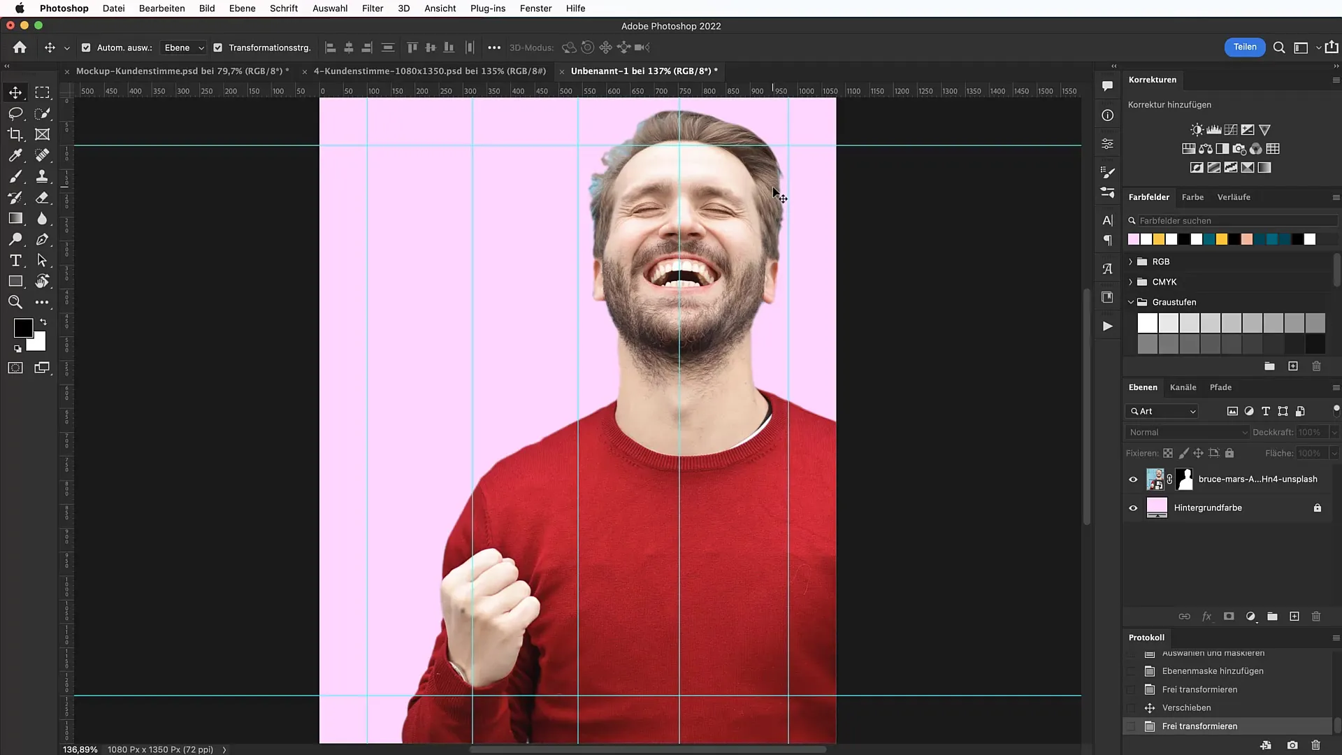Enable Transformationsstrg. checkbox in toolbar
Image resolution: width=1342 pixels, height=755 pixels.
coord(219,47)
